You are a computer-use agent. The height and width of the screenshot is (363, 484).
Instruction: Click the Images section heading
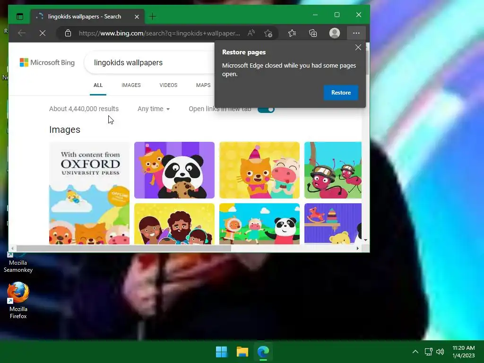point(64,130)
